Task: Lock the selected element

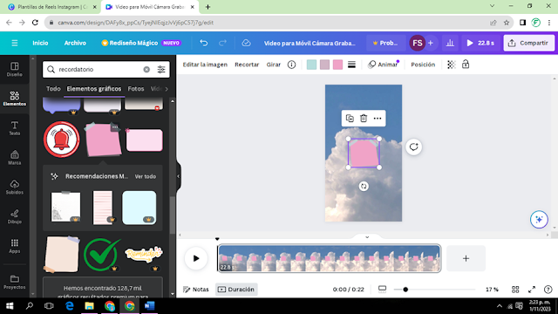Action: [466, 65]
